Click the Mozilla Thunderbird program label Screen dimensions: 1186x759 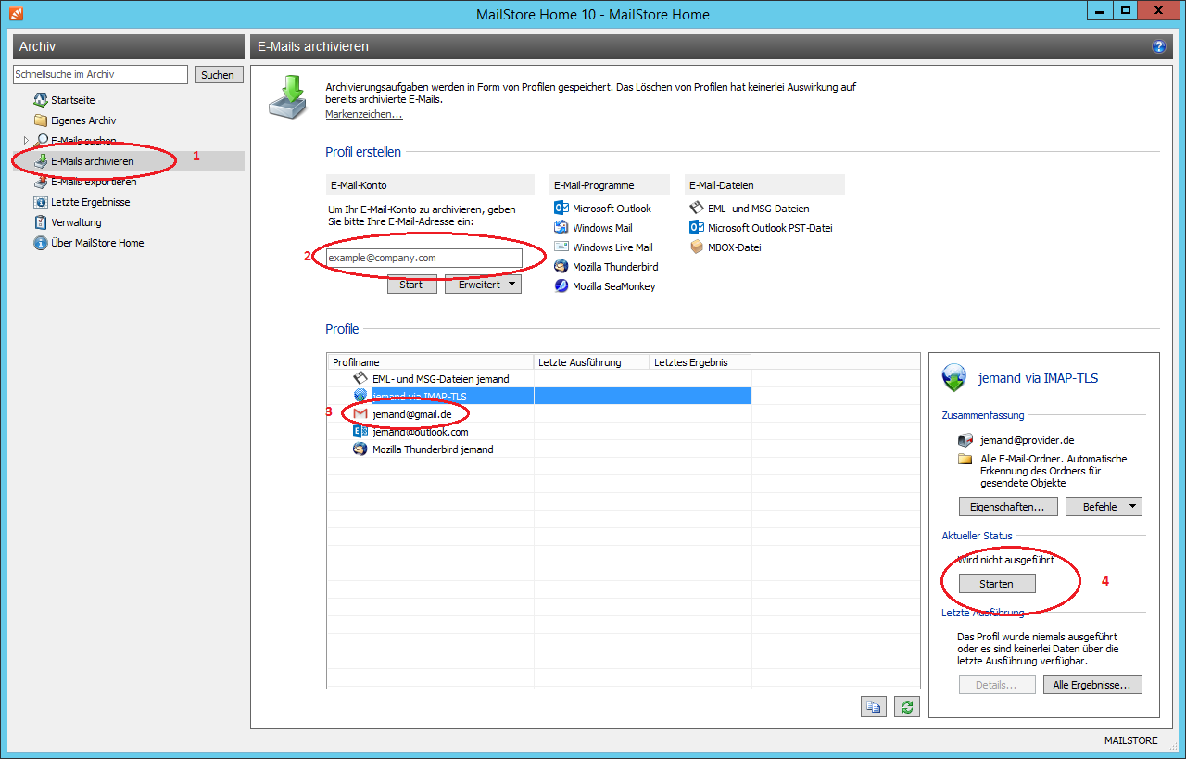pos(615,267)
